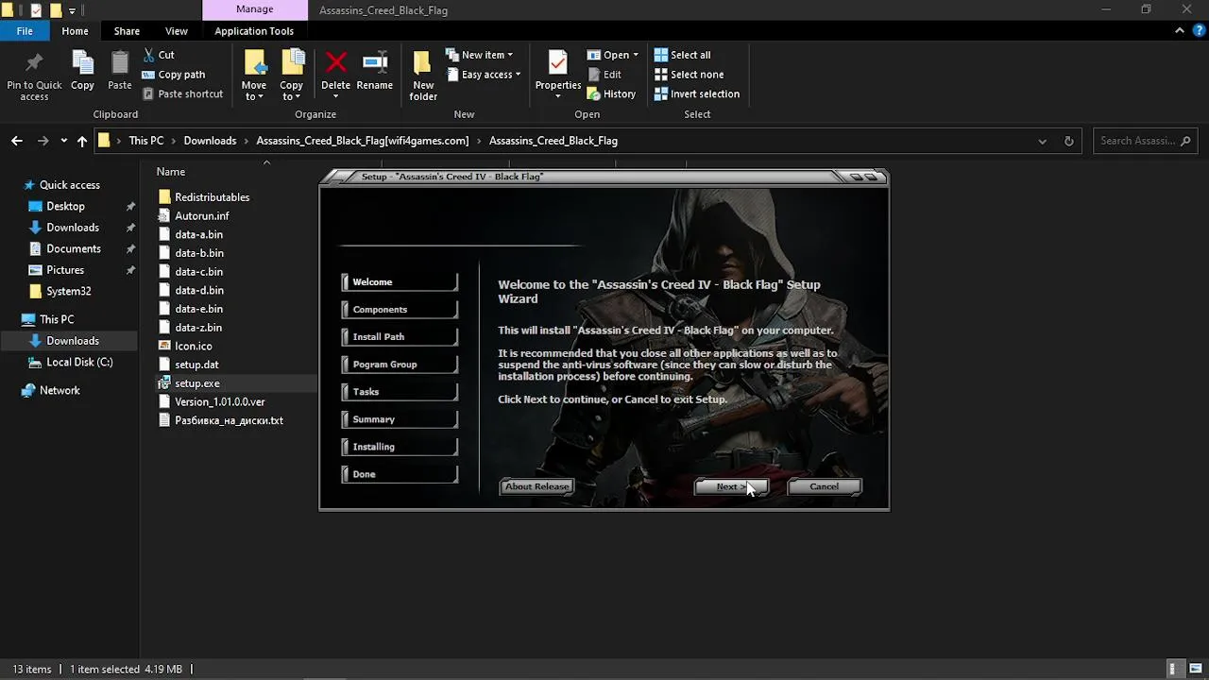
Task: Click Select all
Action: coord(682,55)
